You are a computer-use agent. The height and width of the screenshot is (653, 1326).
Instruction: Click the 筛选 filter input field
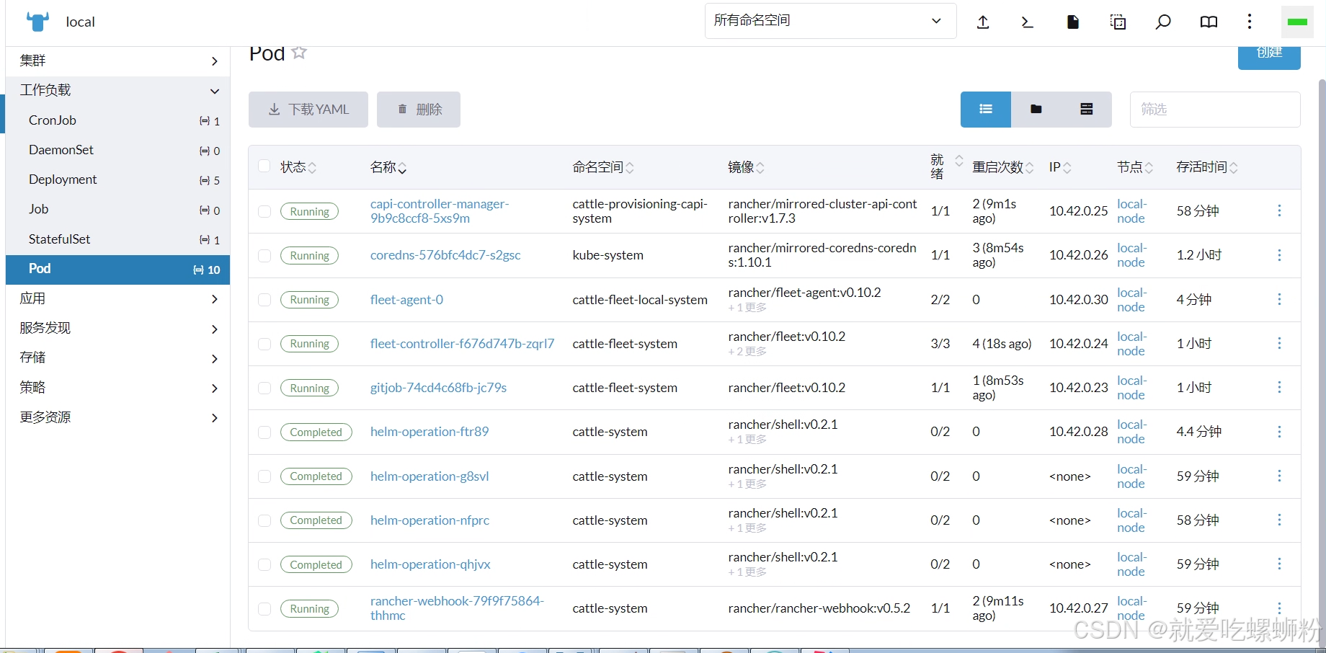tap(1215, 110)
